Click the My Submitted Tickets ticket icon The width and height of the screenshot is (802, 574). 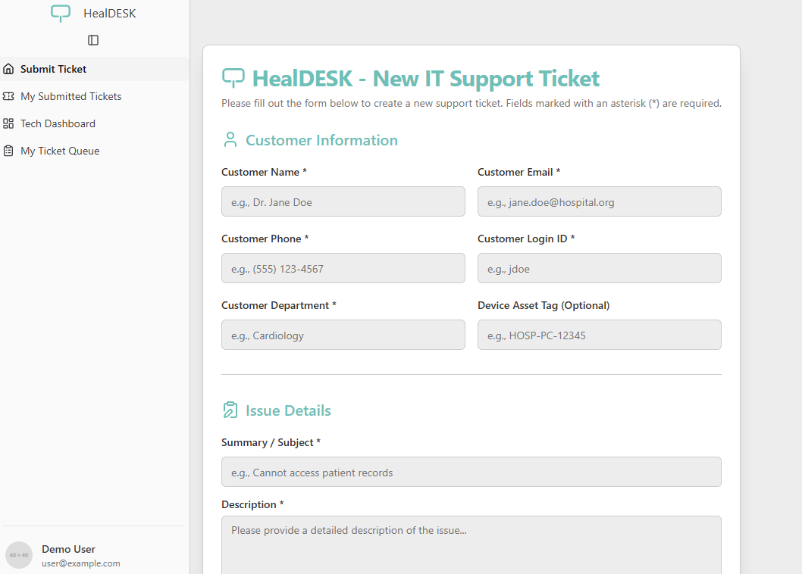pos(8,96)
